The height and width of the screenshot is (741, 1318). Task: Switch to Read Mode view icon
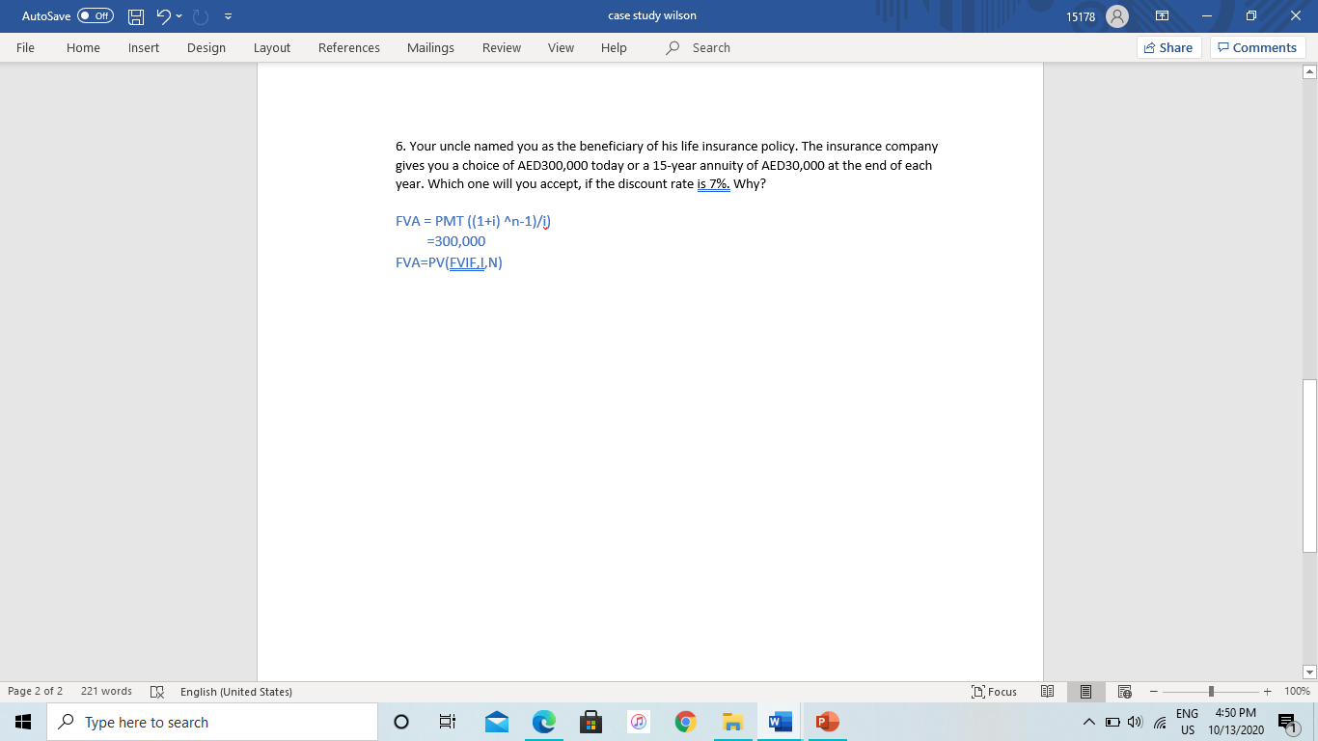[1048, 691]
